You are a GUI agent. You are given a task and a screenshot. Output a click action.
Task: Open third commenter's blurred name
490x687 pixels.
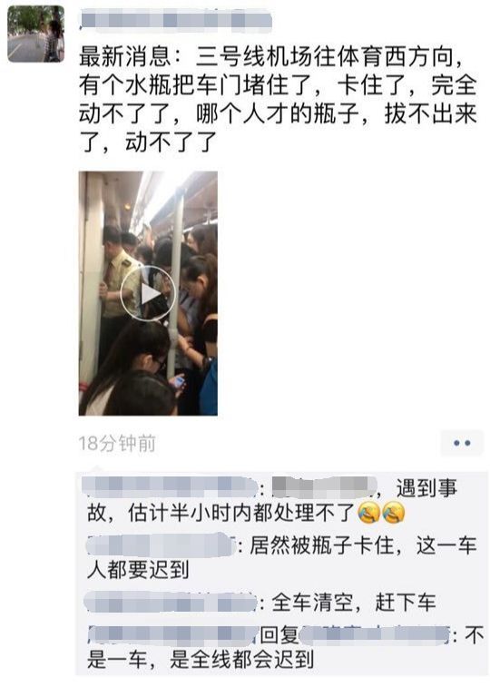click(170, 602)
